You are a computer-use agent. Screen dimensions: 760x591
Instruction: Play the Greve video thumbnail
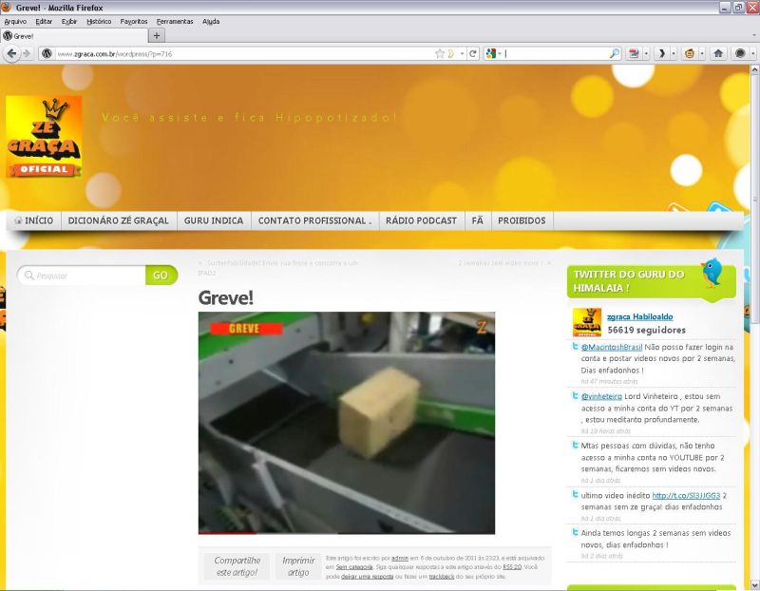(347, 423)
